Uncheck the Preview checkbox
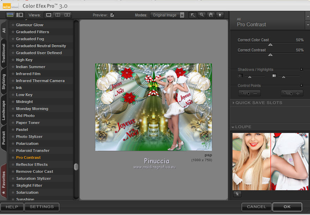 [112, 15]
